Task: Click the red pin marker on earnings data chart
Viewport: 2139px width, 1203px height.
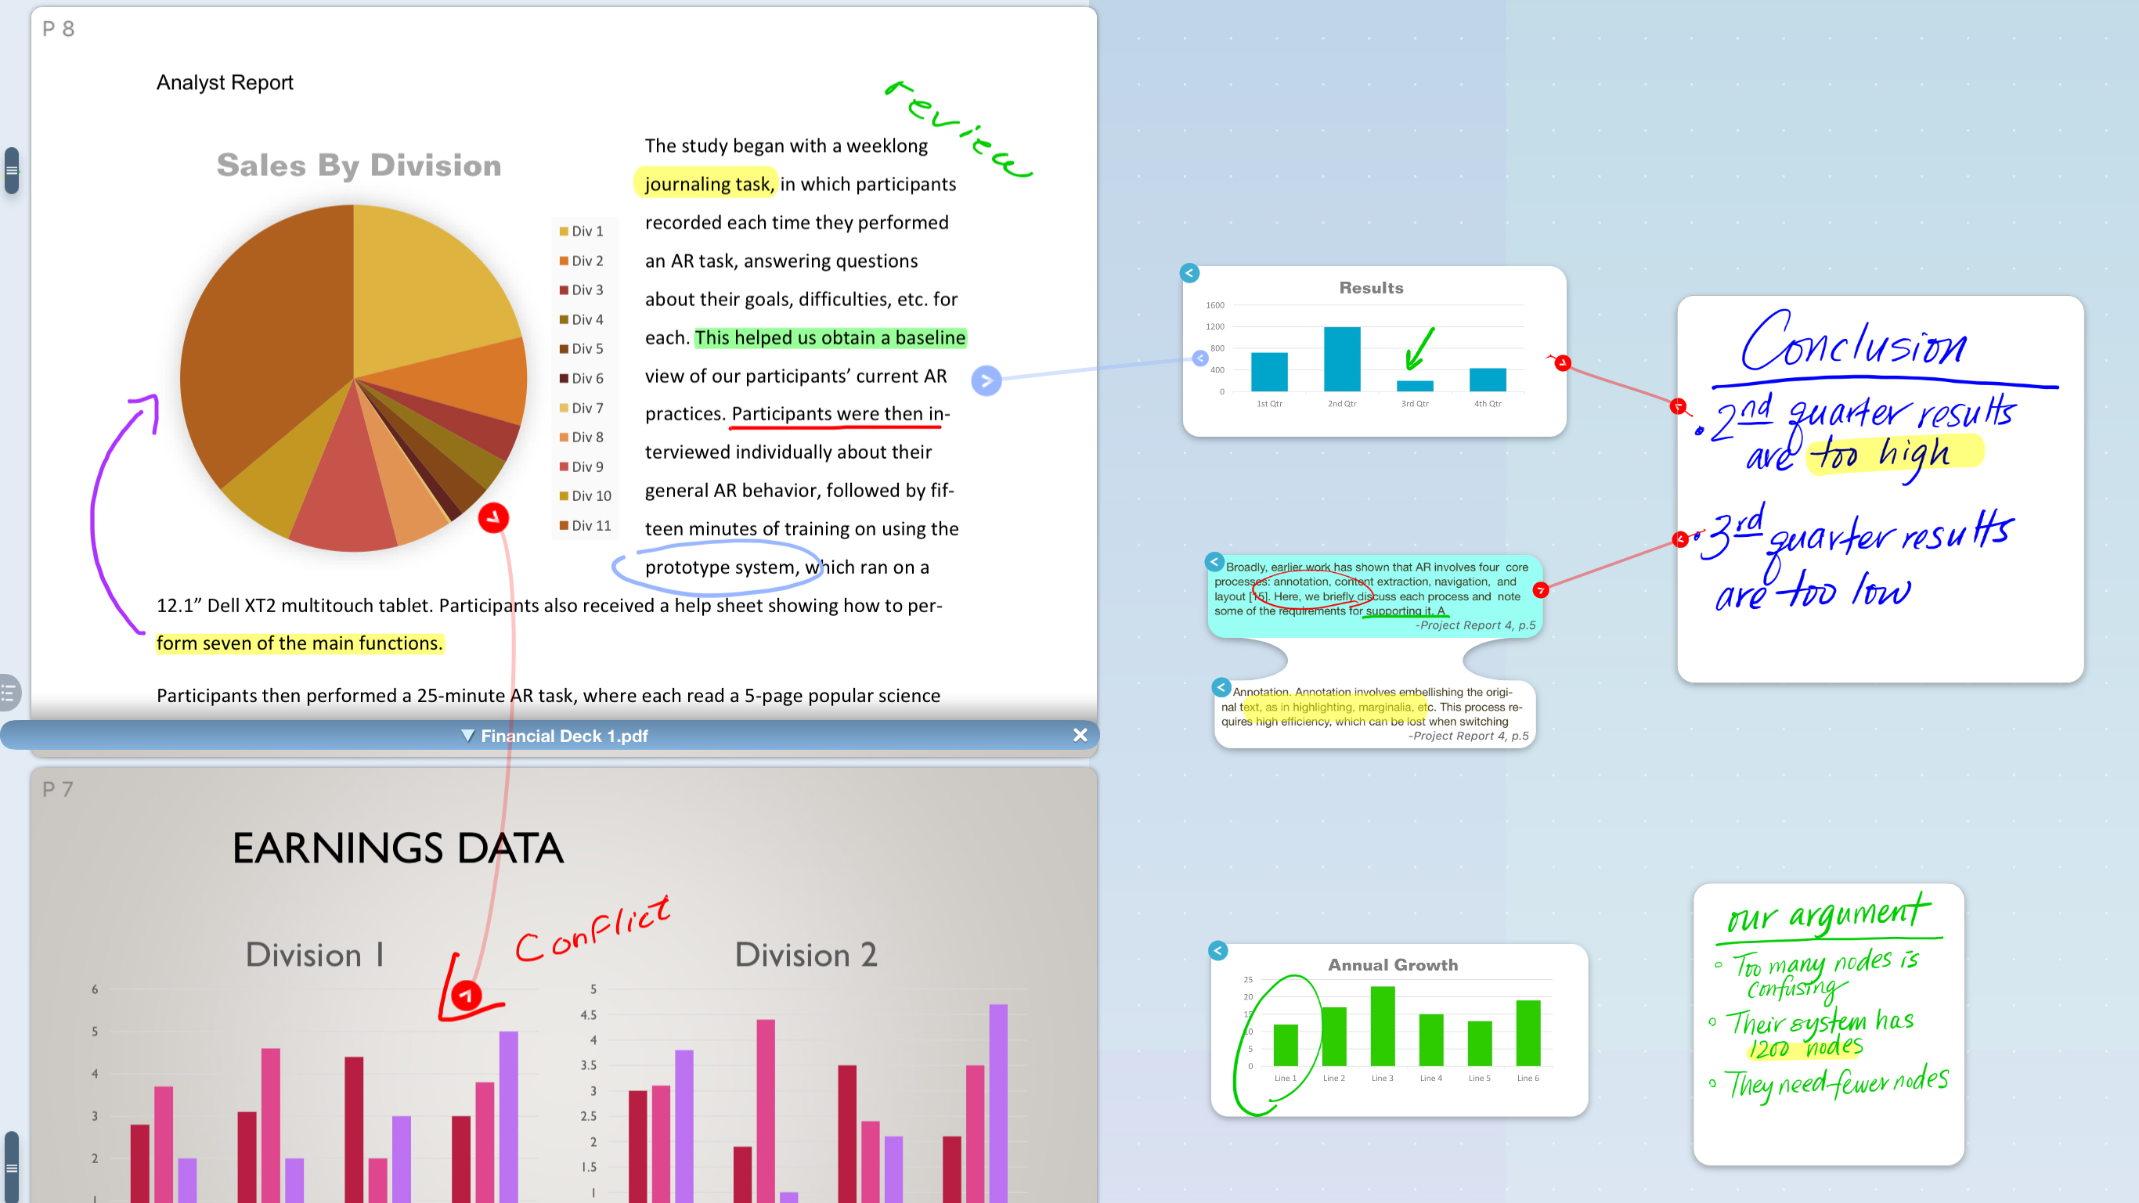Action: [x=466, y=993]
